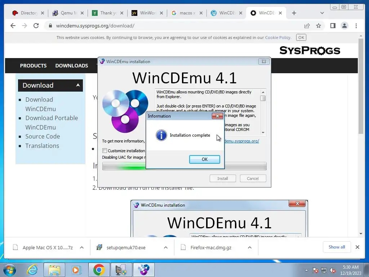Click the WinCDEmu installer taskbar icon
369x277 pixels.
point(143,270)
